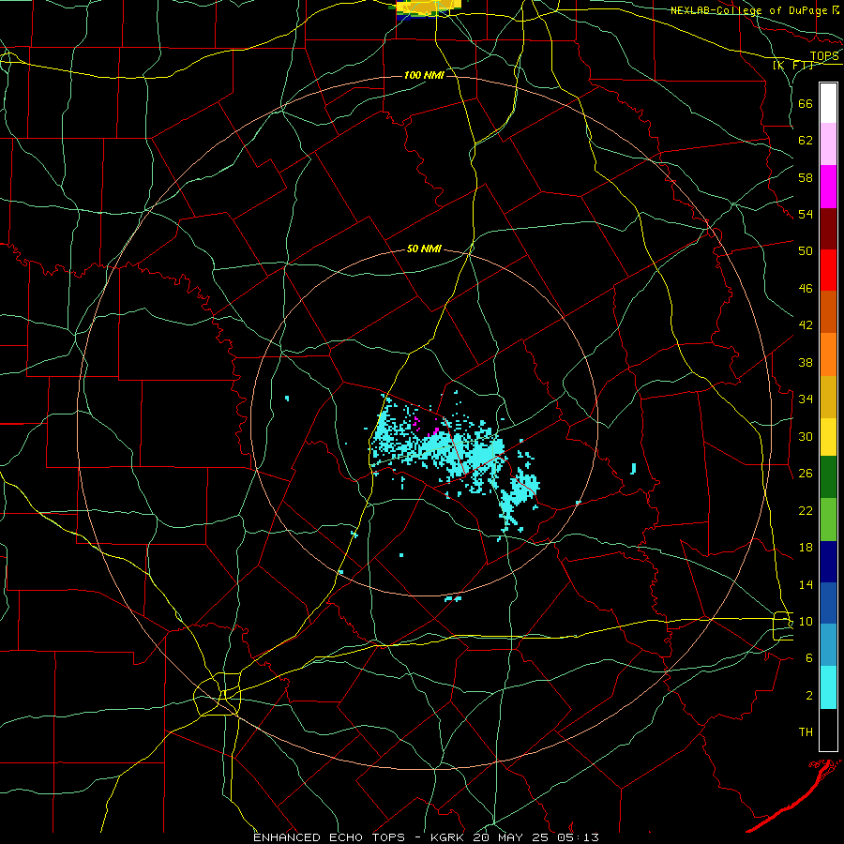Select the dark orange legend swatch
The height and width of the screenshot is (844, 844).
click(x=828, y=311)
